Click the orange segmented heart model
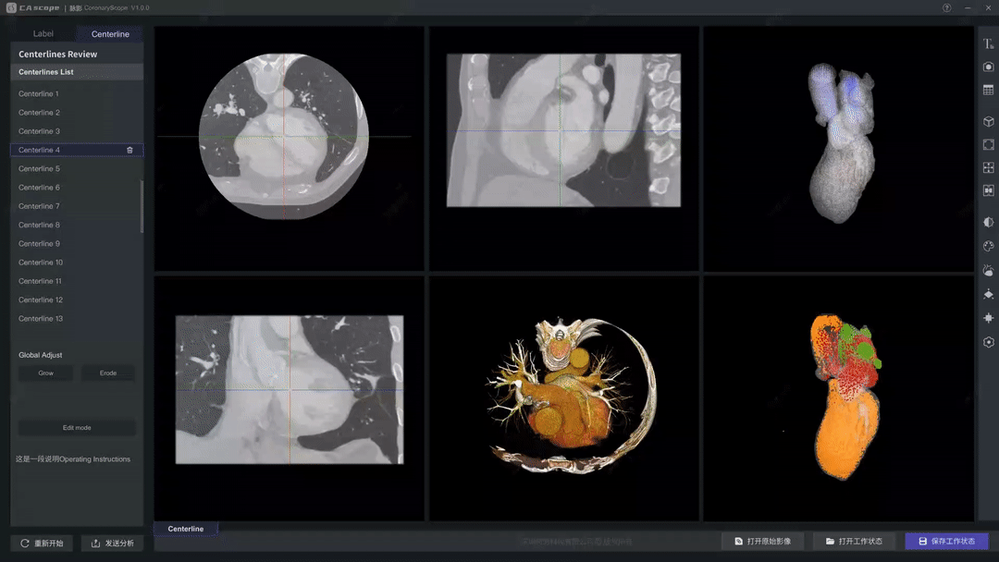The image size is (999, 562). 845,396
